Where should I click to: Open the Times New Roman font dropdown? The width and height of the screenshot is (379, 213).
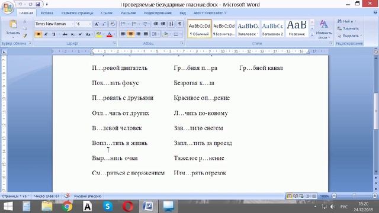[x=72, y=24]
